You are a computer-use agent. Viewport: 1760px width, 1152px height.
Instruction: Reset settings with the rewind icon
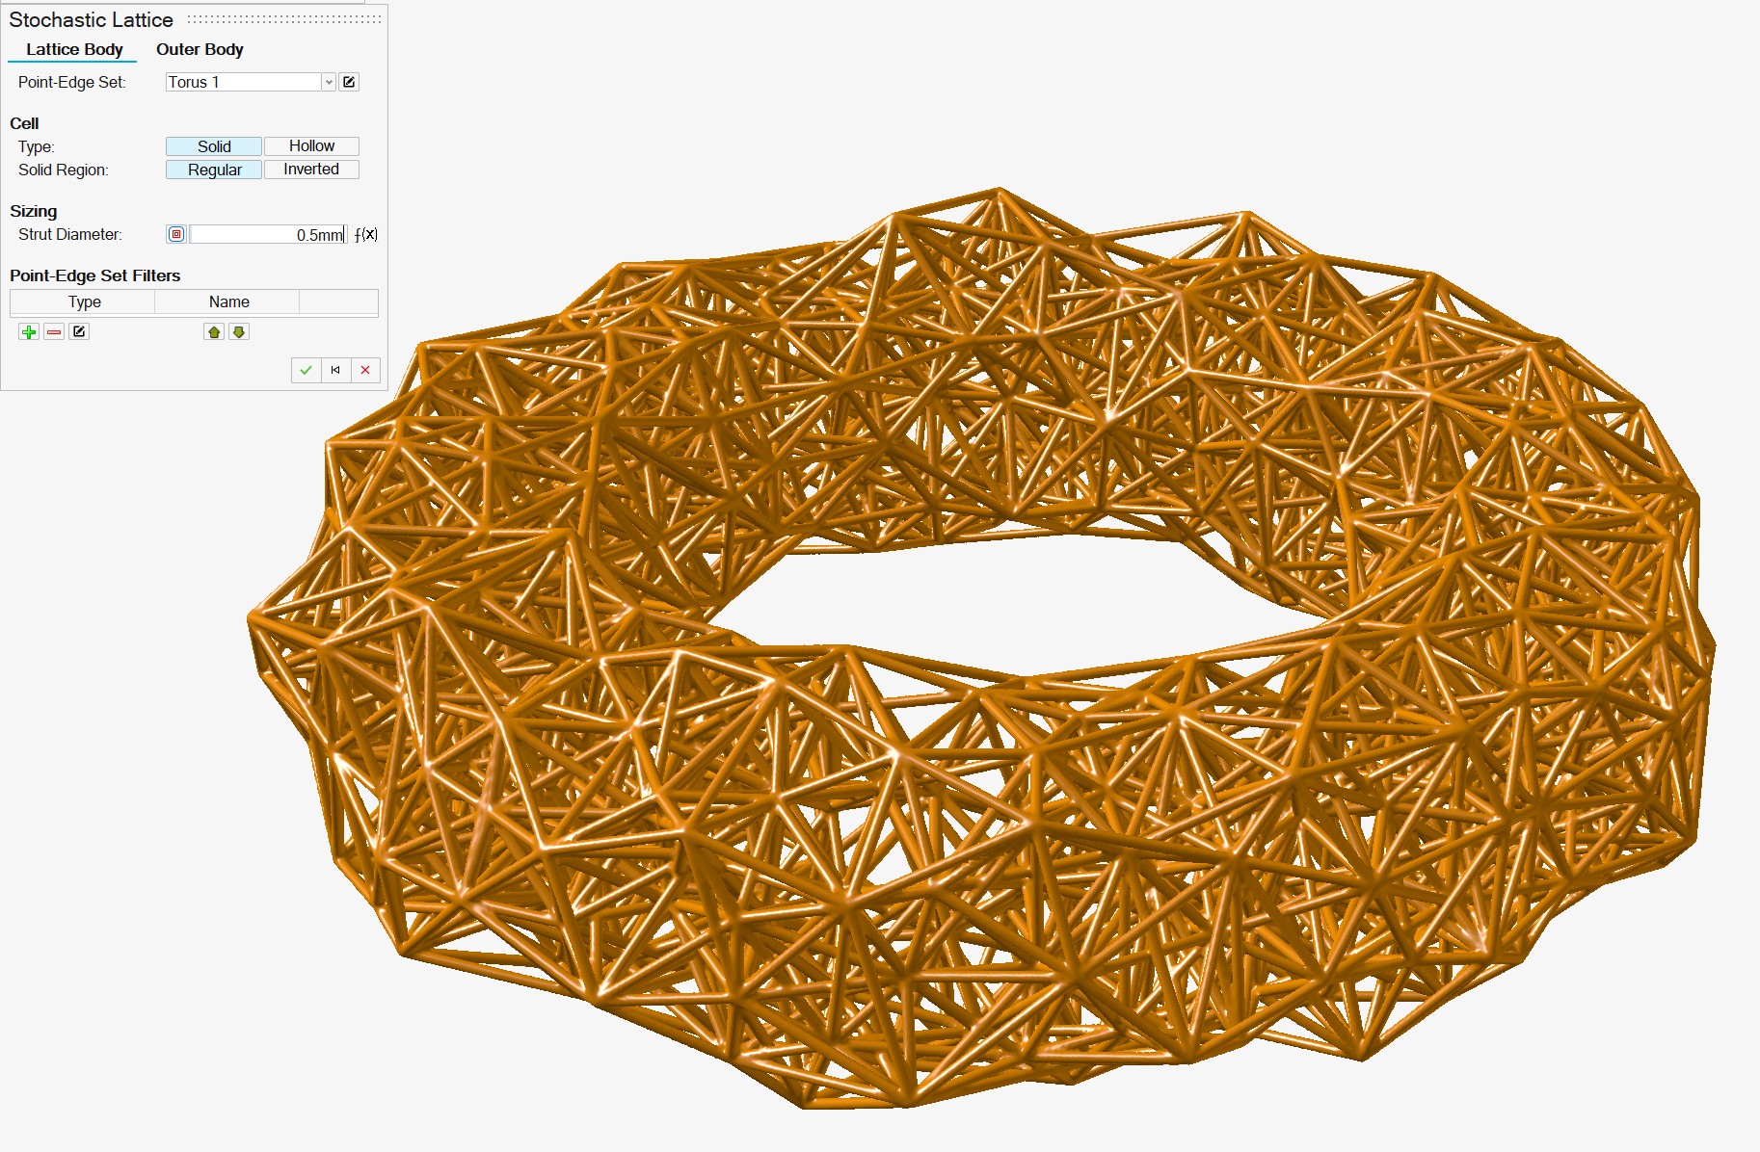[x=335, y=370]
